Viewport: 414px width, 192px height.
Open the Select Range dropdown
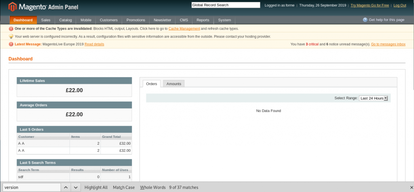point(373,98)
